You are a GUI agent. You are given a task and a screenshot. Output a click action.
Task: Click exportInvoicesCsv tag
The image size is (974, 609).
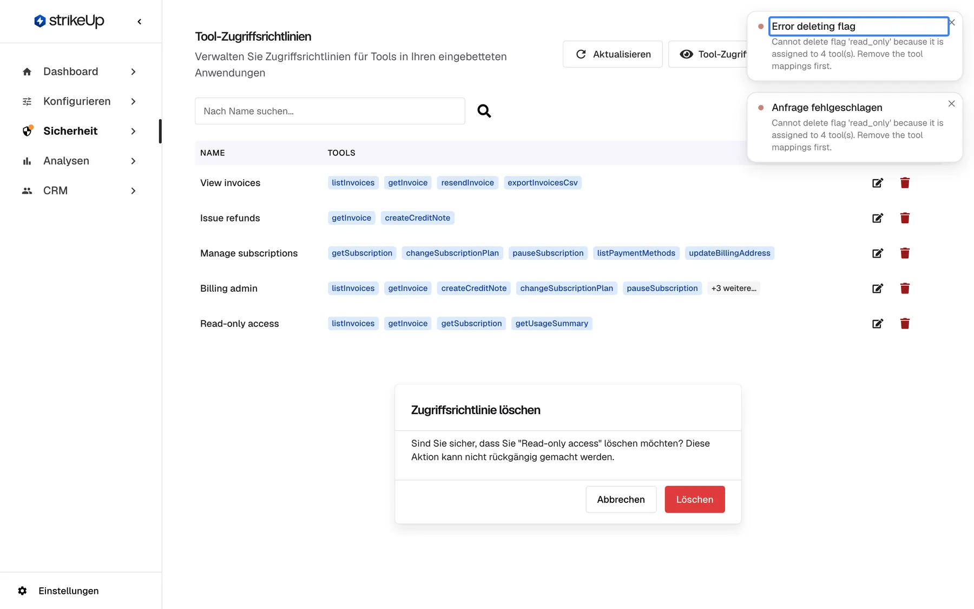543,183
